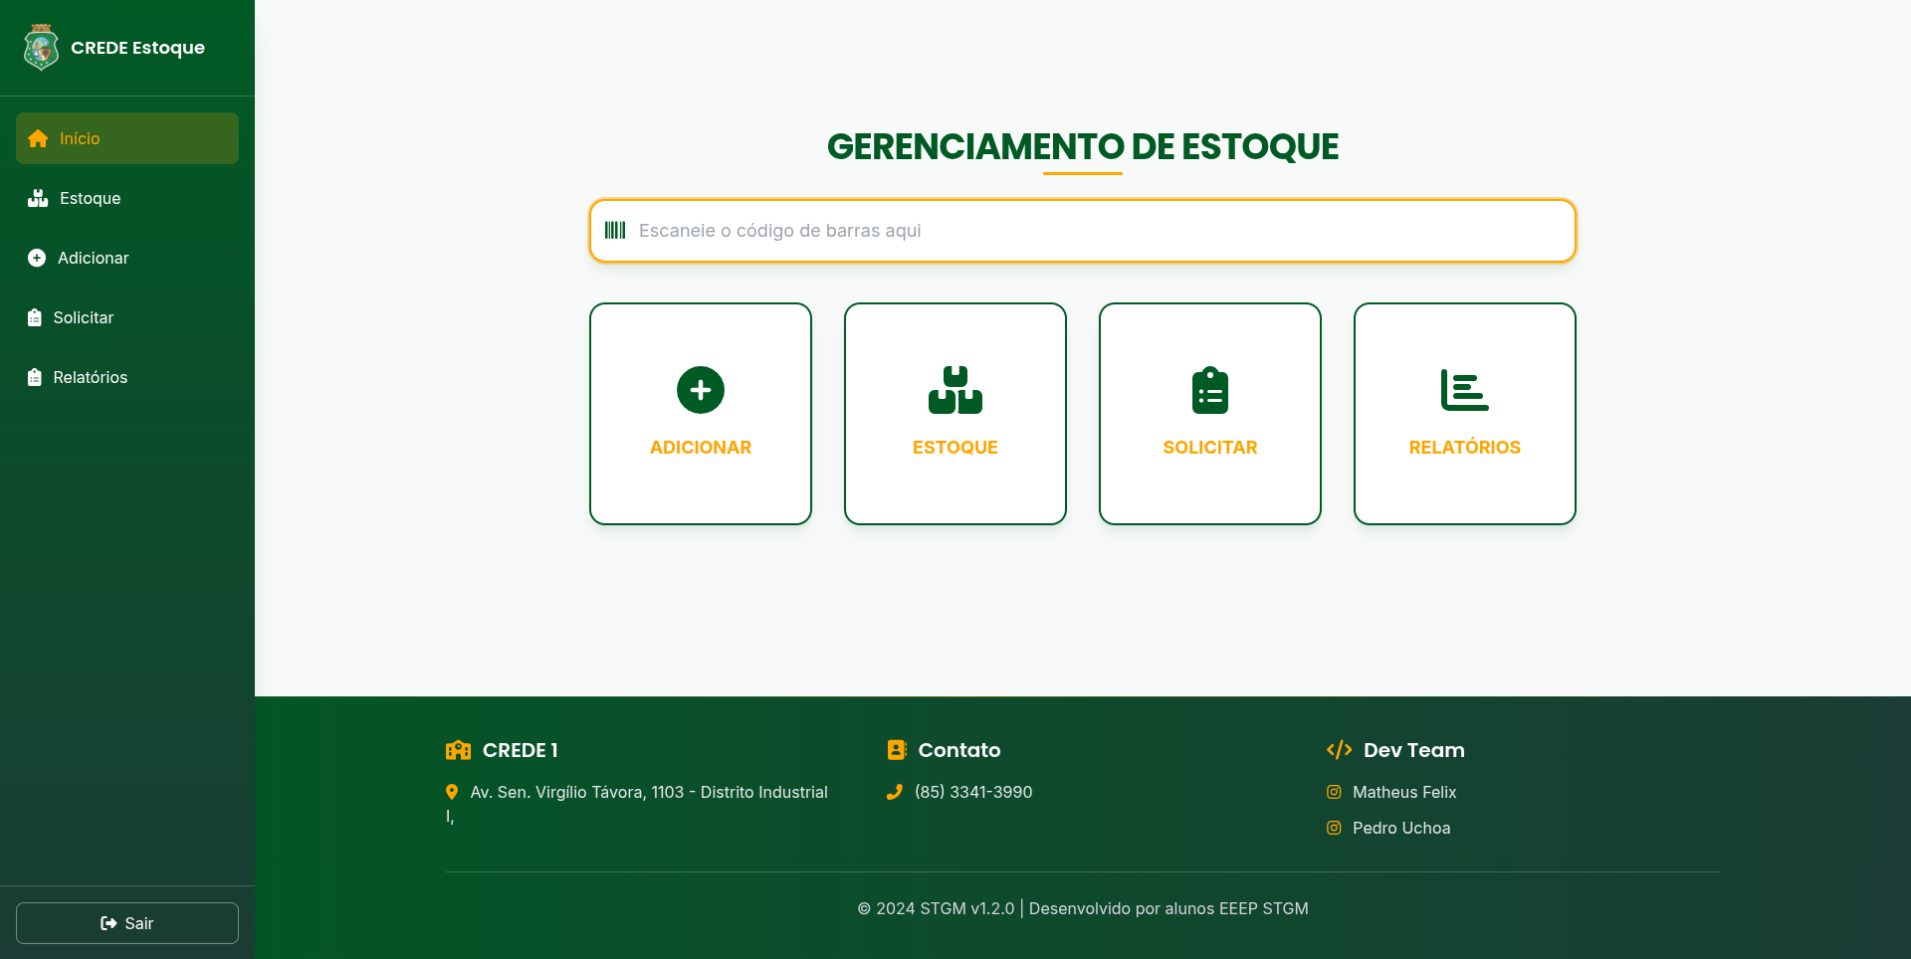
Task: Click the sign-out arrow icon on Sair button
Action: point(109,923)
